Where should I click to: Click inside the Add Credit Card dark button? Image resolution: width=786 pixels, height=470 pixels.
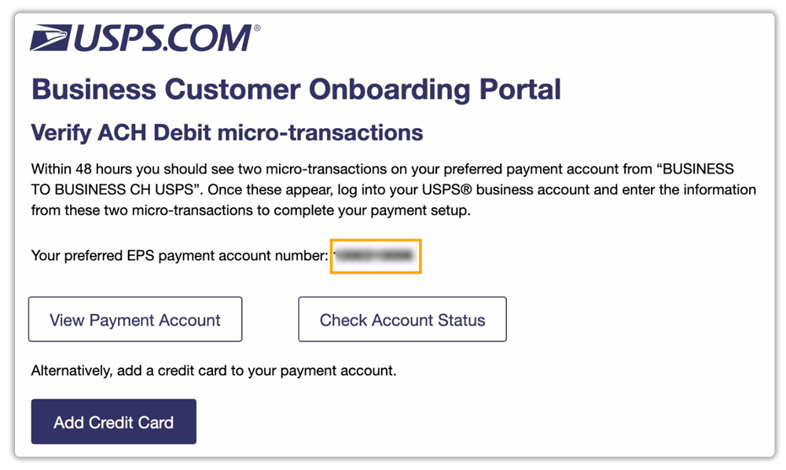113,421
